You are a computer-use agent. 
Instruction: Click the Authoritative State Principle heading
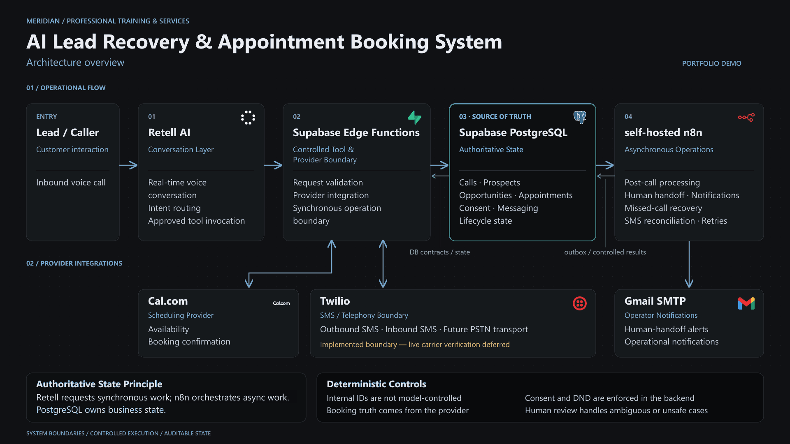coord(99,384)
